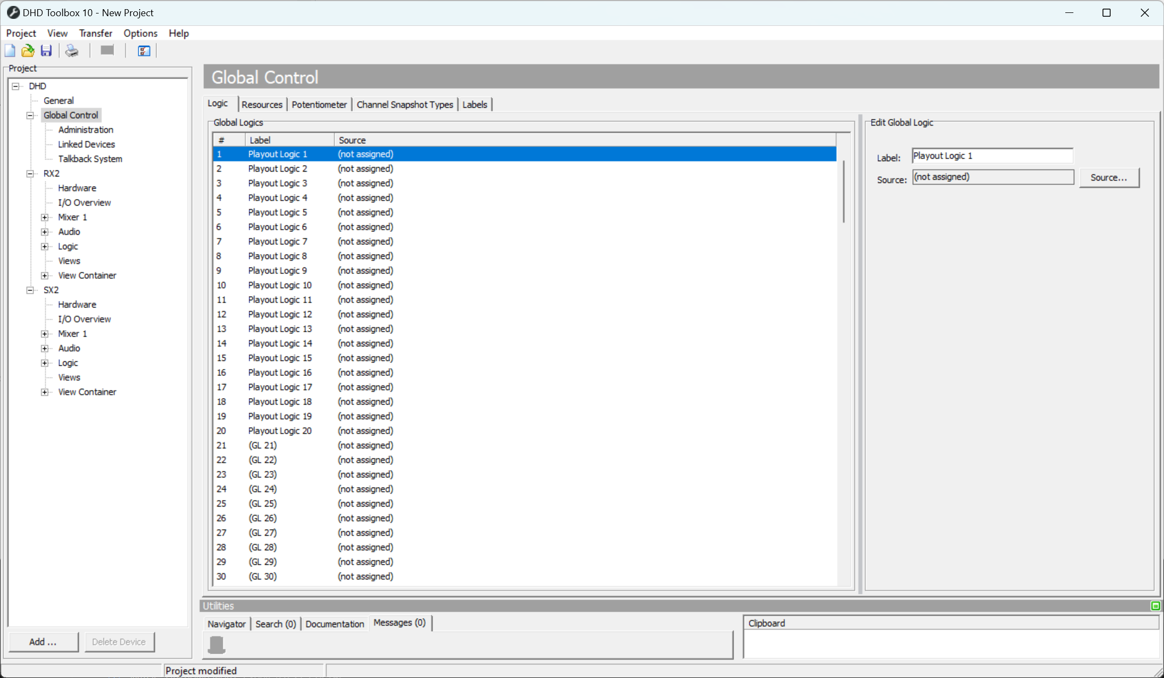Click the device icon in the Messages panel
The width and height of the screenshot is (1164, 678).
[x=216, y=645]
